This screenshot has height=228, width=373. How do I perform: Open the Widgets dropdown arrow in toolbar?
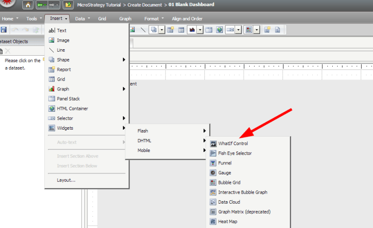point(257,30)
